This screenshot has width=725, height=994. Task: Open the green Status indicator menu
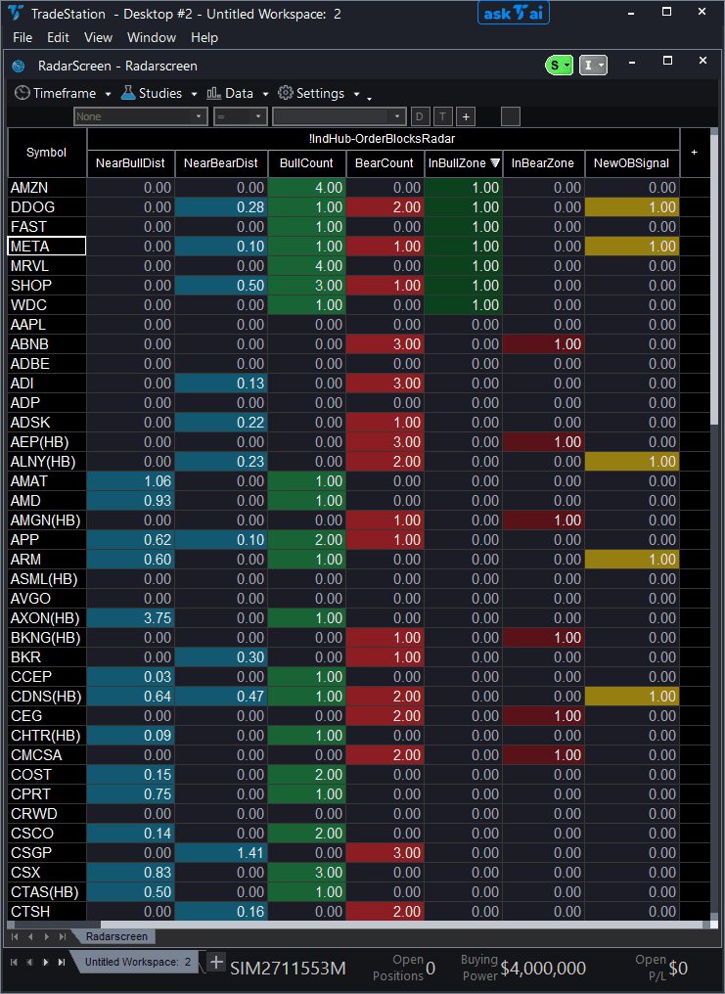(558, 65)
